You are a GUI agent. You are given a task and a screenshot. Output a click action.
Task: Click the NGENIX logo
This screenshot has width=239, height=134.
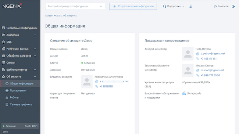[x=12, y=6]
